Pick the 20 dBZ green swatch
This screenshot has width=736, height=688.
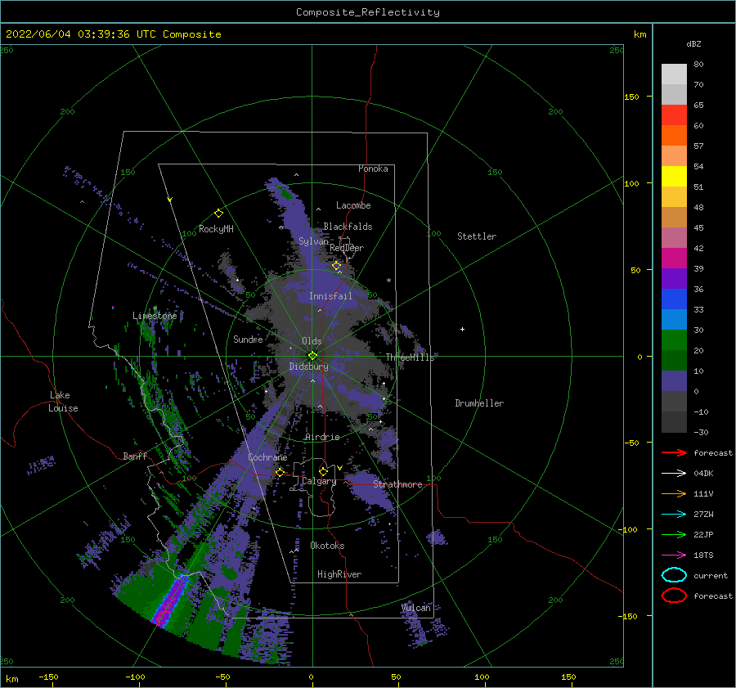pyautogui.click(x=674, y=340)
